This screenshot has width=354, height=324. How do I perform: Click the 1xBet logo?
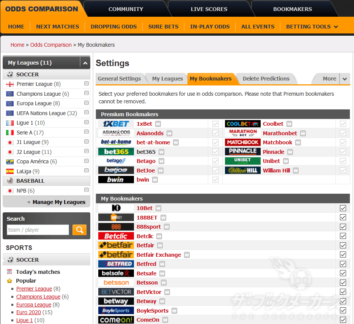pos(116,124)
